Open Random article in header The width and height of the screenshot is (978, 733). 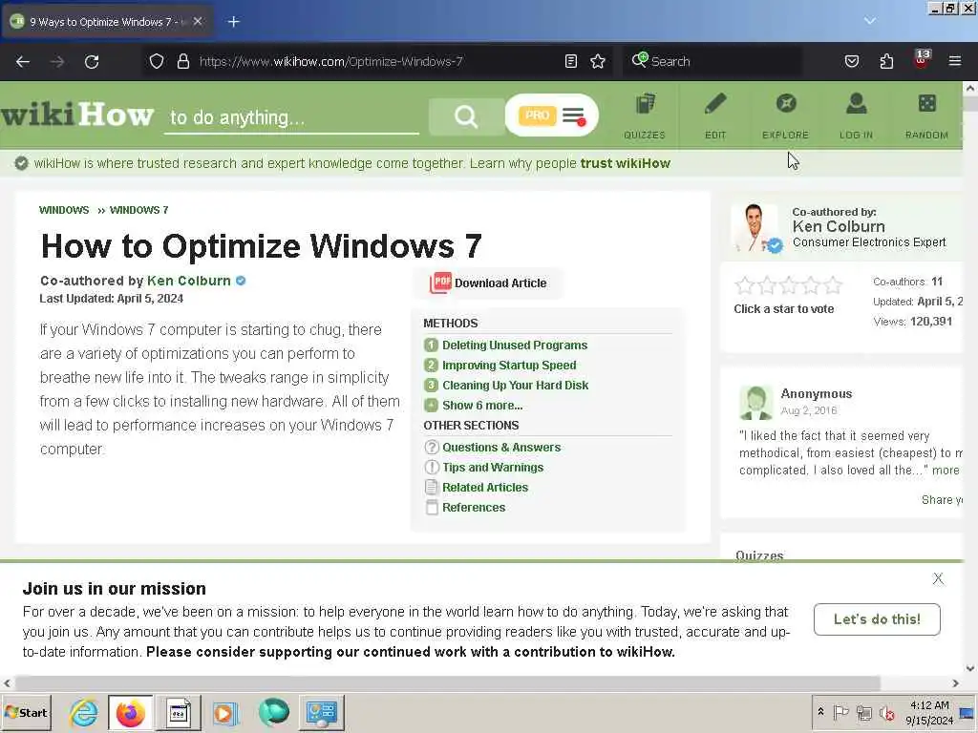(926, 115)
